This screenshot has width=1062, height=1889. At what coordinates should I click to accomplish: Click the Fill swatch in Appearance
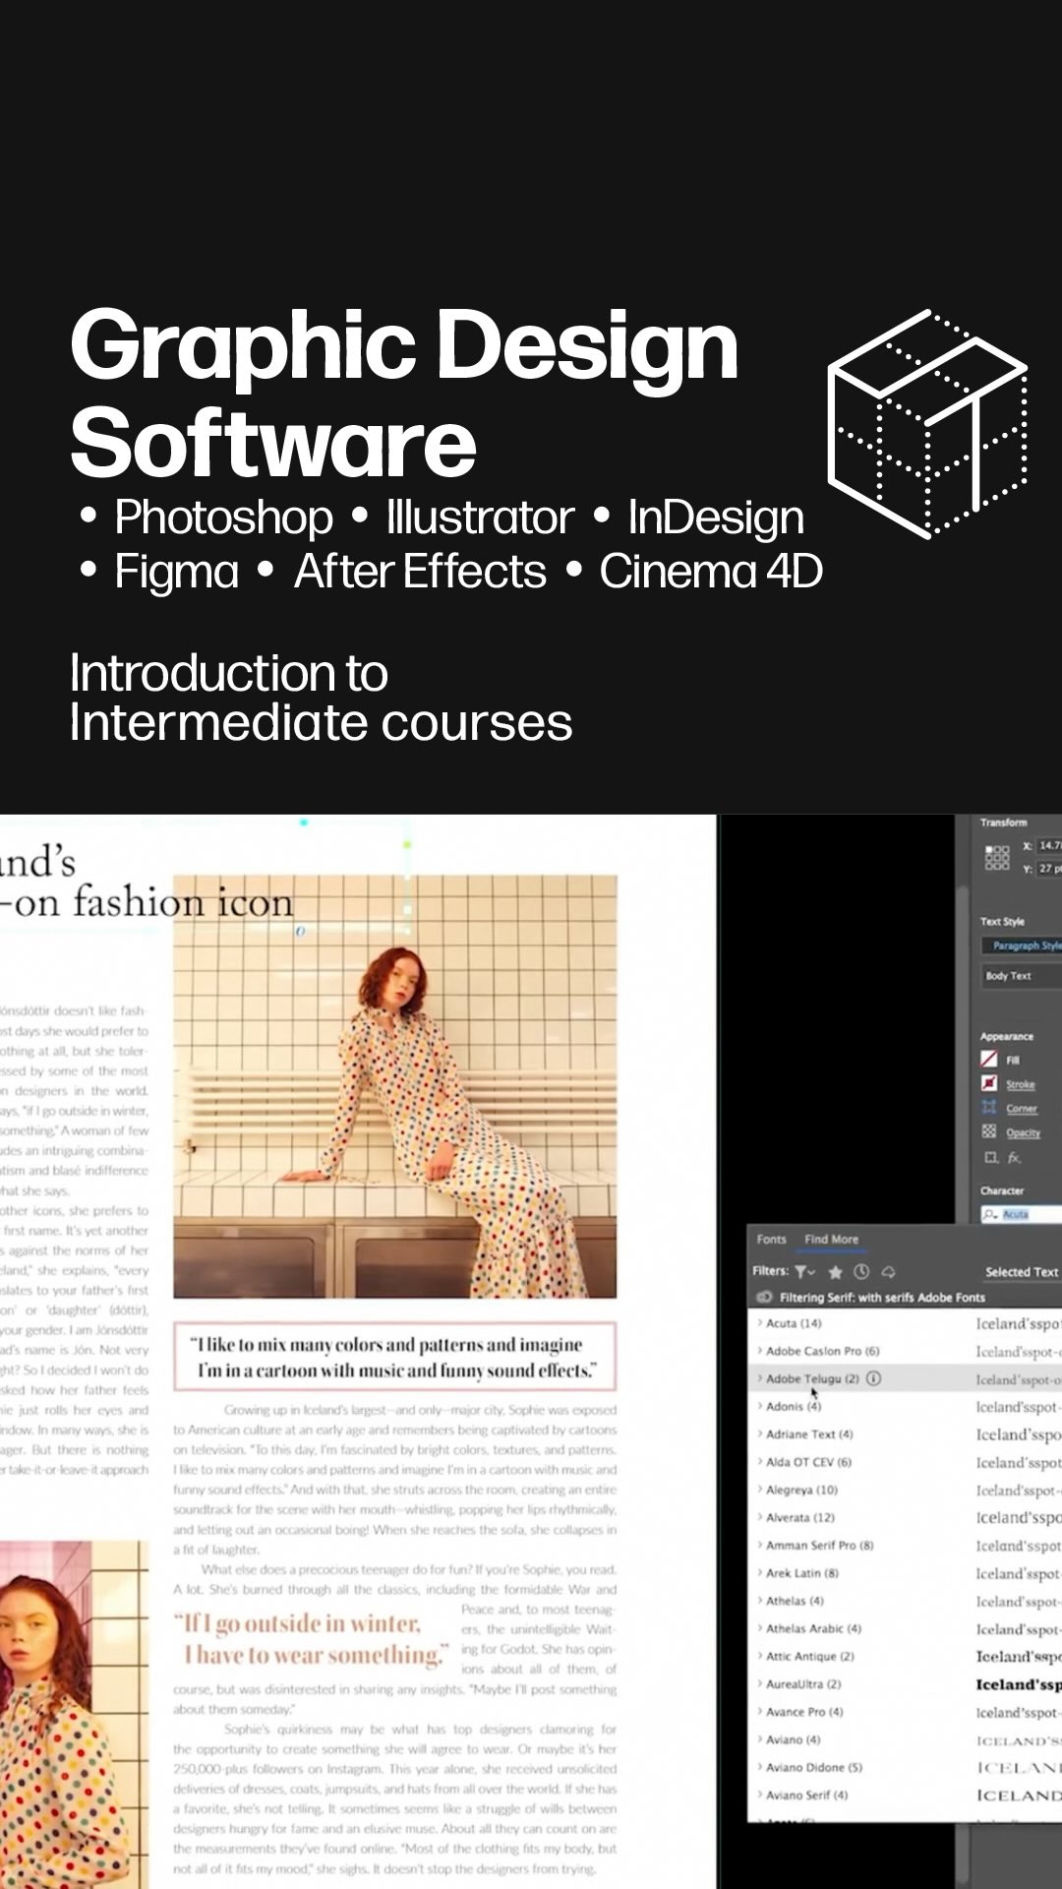[989, 1060]
